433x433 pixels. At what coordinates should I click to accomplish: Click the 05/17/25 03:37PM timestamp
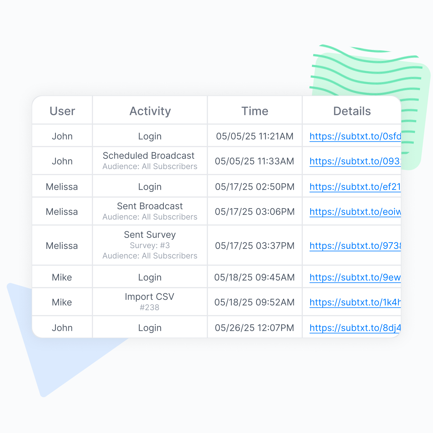pyautogui.click(x=255, y=246)
